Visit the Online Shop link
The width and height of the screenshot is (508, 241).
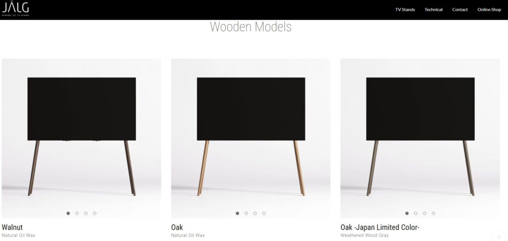pyautogui.click(x=489, y=10)
